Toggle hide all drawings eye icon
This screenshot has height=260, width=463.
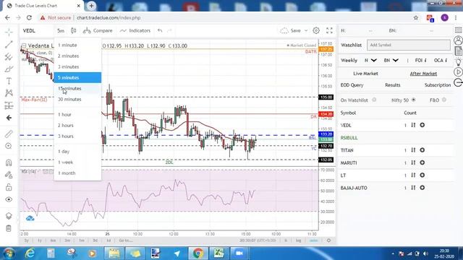(9, 199)
